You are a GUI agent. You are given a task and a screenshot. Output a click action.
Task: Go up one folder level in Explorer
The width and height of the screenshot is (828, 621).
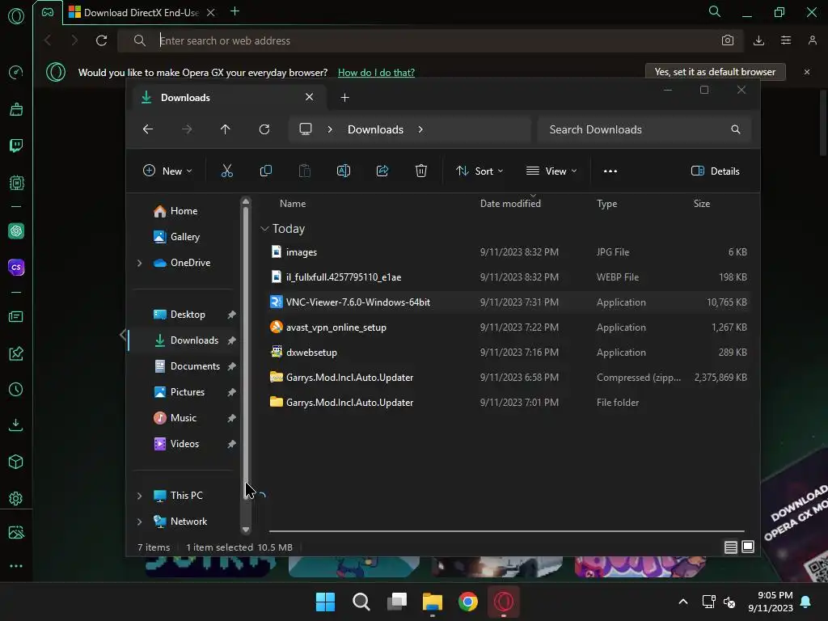point(226,129)
